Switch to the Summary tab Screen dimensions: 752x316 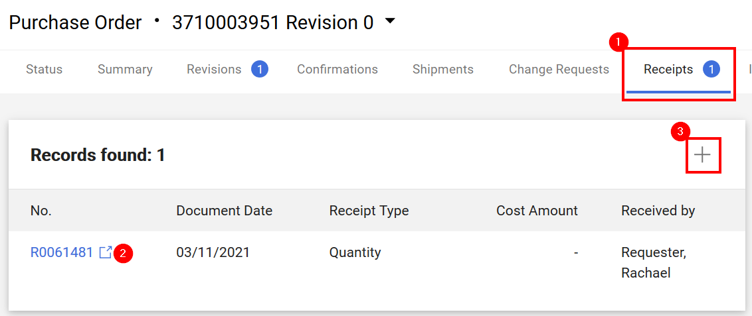click(125, 70)
